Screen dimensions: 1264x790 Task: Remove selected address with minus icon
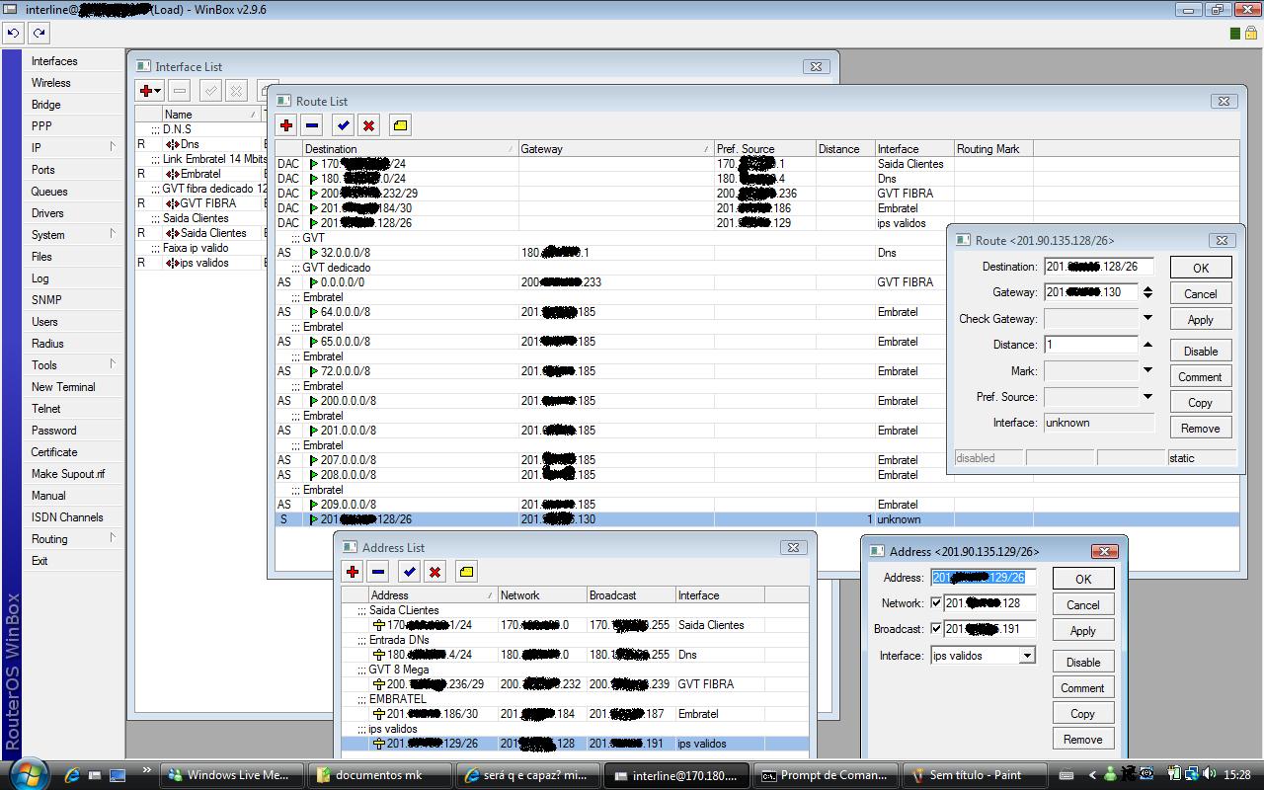tap(378, 572)
